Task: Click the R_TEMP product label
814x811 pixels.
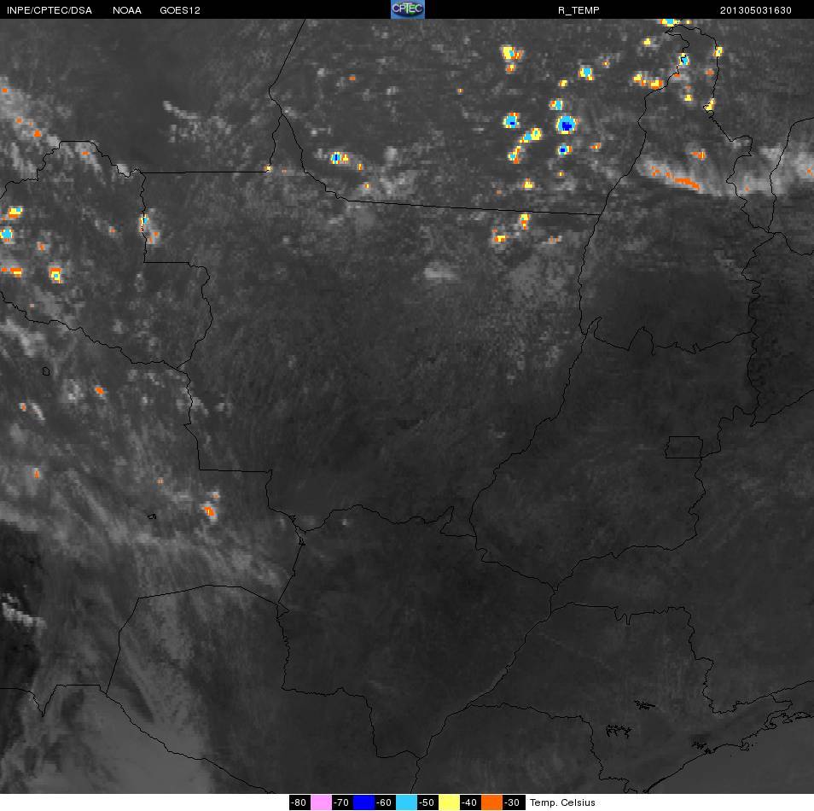Action: click(x=579, y=10)
